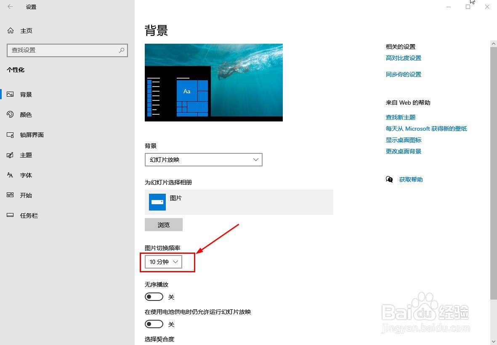This screenshot has width=497, height=345.
Task: Open the 字体 settings page
Action: [x=67, y=175]
